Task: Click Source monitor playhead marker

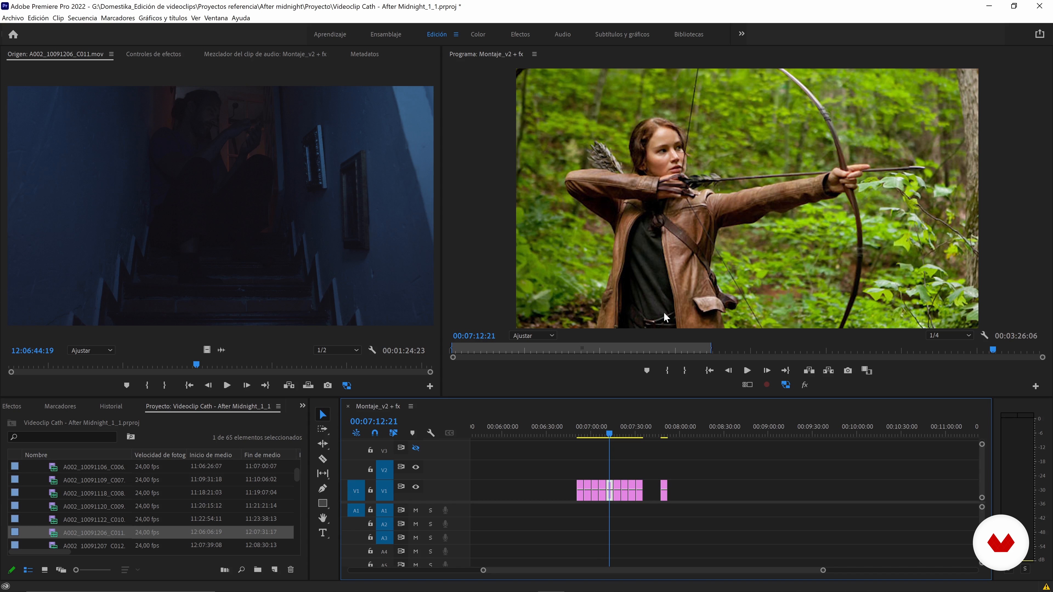Action: (x=196, y=364)
